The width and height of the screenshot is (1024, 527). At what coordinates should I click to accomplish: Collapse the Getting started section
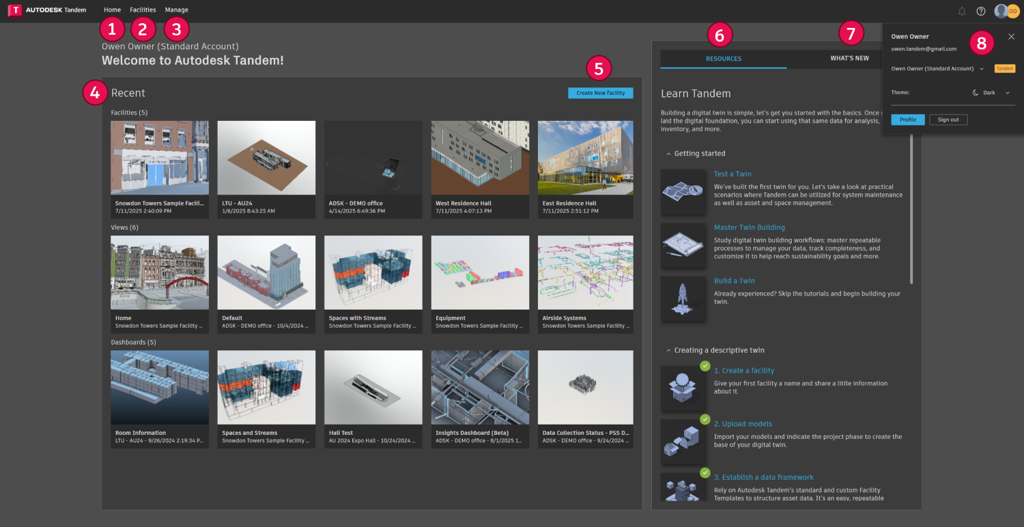pyautogui.click(x=668, y=154)
